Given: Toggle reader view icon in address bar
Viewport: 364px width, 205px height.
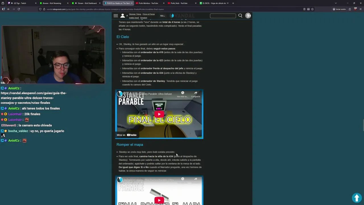Looking at the screenshot, I should tap(304, 9).
